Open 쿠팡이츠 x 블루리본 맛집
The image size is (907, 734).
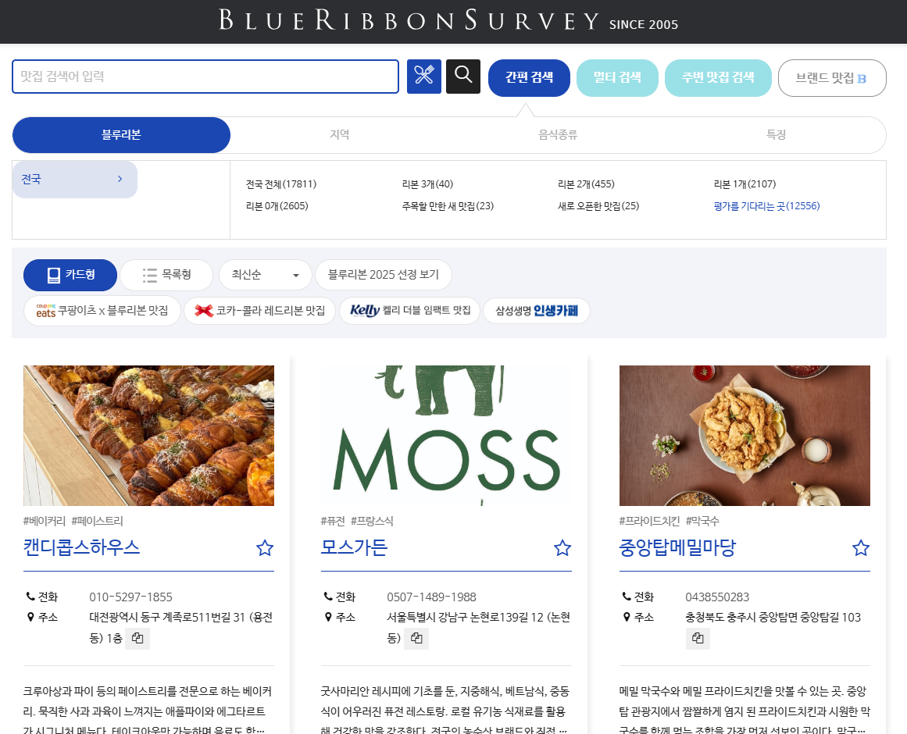coord(102,311)
